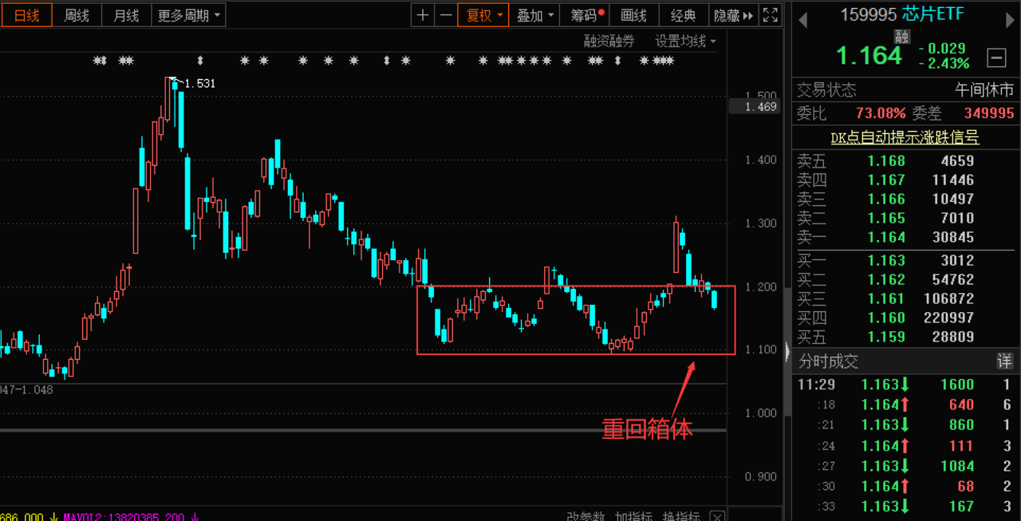The height and width of the screenshot is (521, 1021).
Task: Switch to 日线 daily chart tab
Action: pyautogui.click(x=27, y=15)
